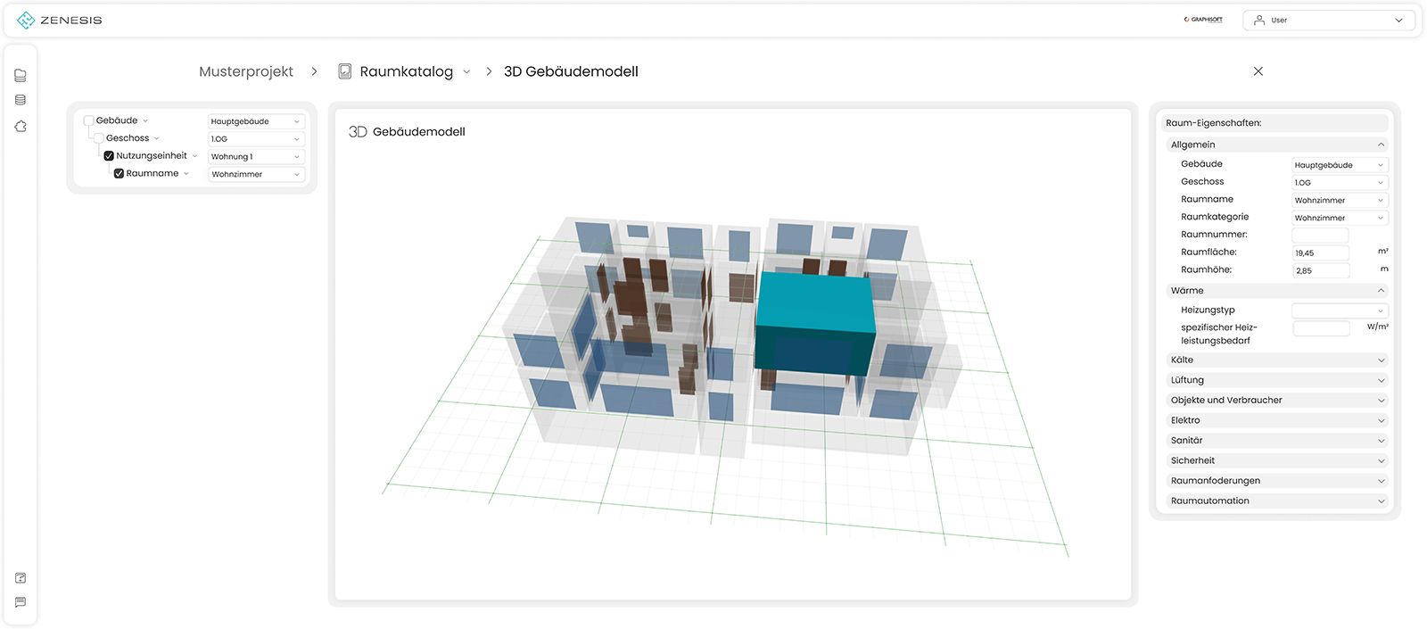
Task: Open the project folder icon in sidebar
Action: [21, 76]
